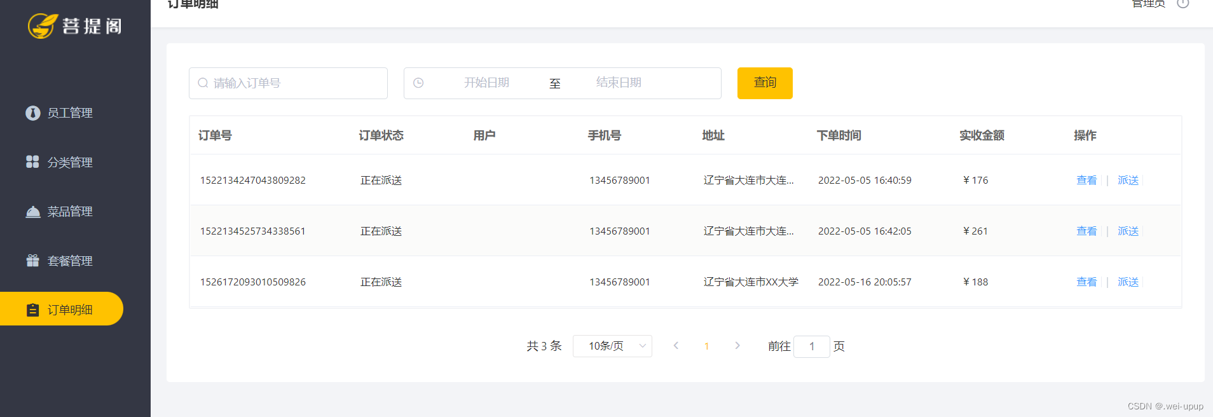Click 查看 for order 1522134525734338561
Viewport: 1213px width, 417px height.
coord(1086,231)
